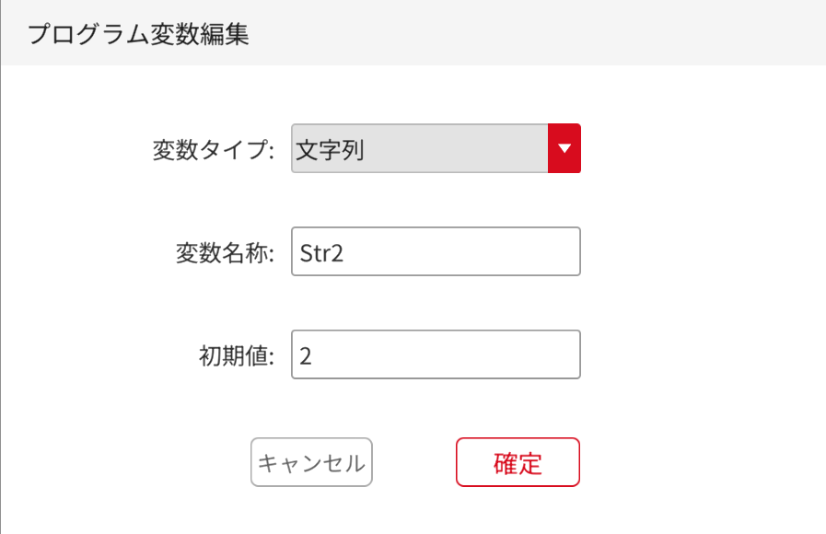Click the 変数名称 label
826x534 pixels.
(225, 253)
